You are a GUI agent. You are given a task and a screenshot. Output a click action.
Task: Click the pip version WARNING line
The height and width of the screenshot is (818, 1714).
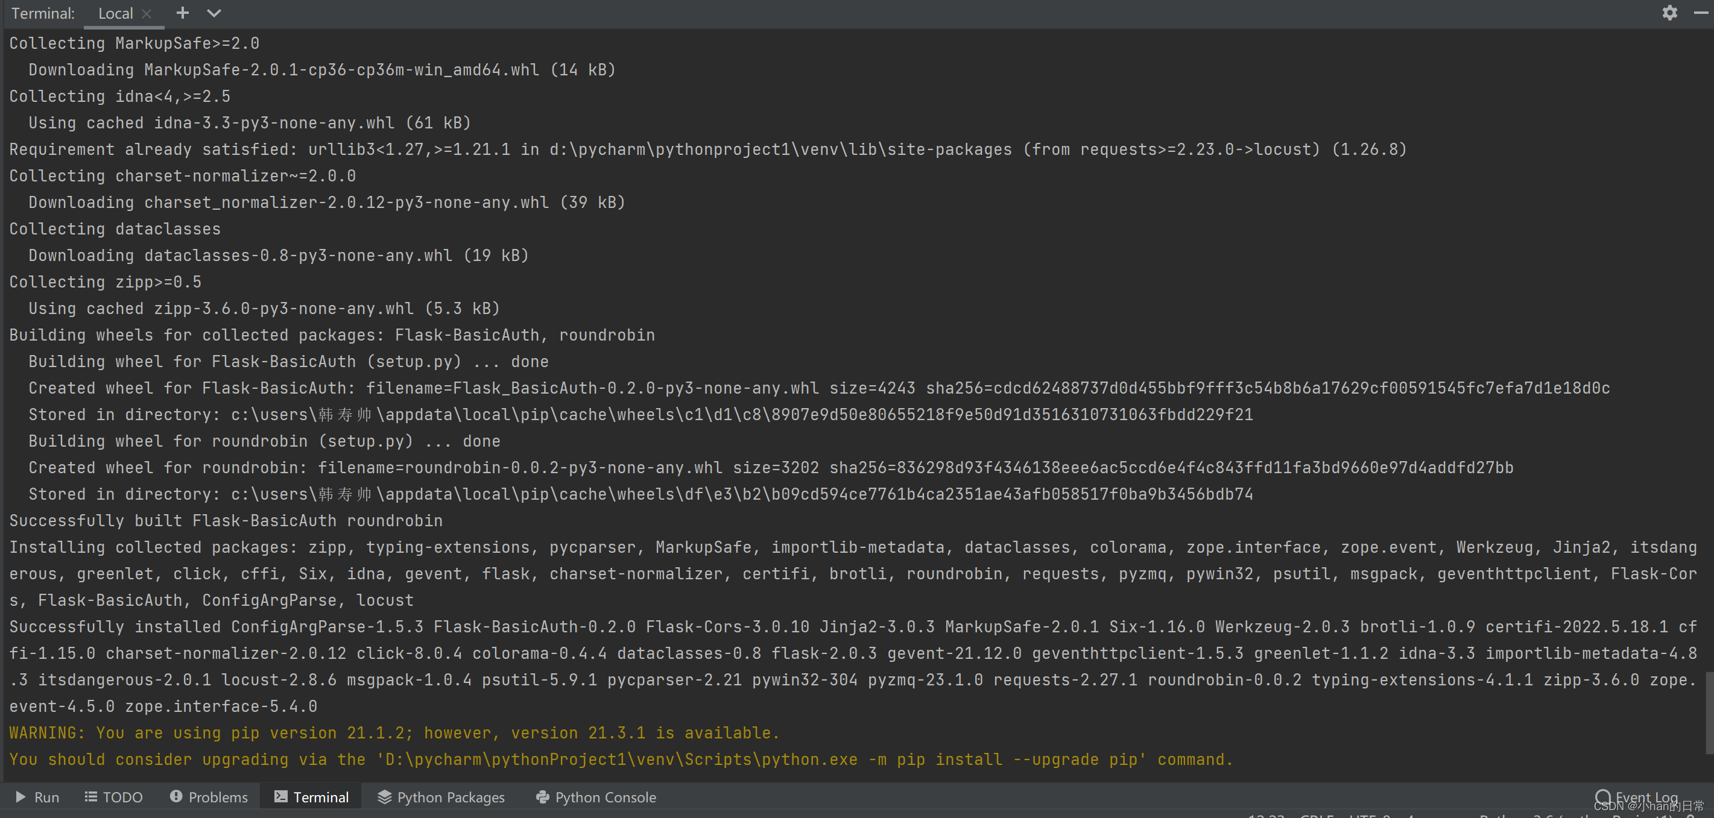(x=394, y=732)
